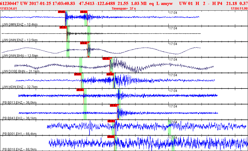
Task: Click the 17:04 tick label on GMW EHZ trace
Action: tap(173, 12)
